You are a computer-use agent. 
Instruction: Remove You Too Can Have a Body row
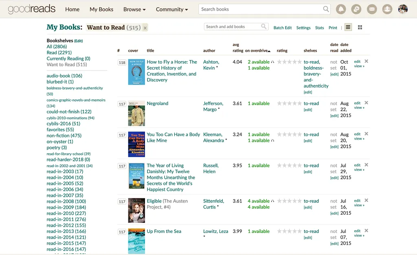click(366, 134)
